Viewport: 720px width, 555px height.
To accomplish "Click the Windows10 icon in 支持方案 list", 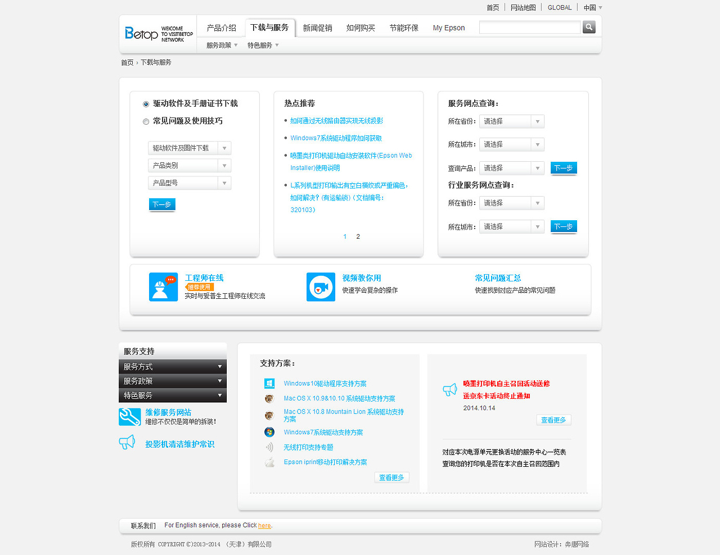I will tap(269, 383).
